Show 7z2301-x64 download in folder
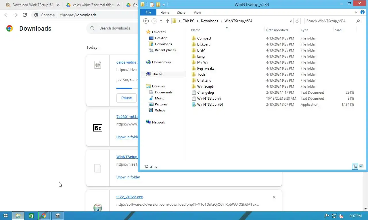 (x=127, y=137)
